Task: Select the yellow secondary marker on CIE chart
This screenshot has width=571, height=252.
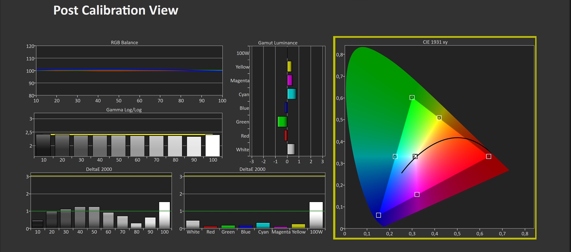Action: tap(439, 118)
